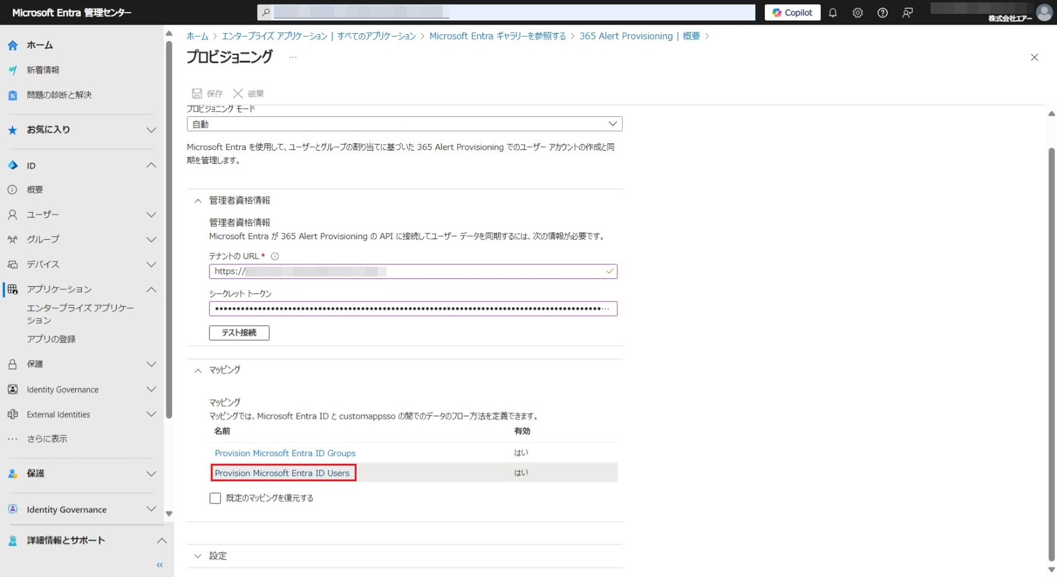This screenshot has height=577, width=1057.
Task: Open エンタープライズ アプリケーション in sidebar
Action: coord(80,314)
